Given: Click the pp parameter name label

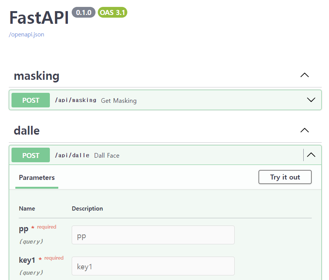Looking at the screenshot, I should [23, 229].
